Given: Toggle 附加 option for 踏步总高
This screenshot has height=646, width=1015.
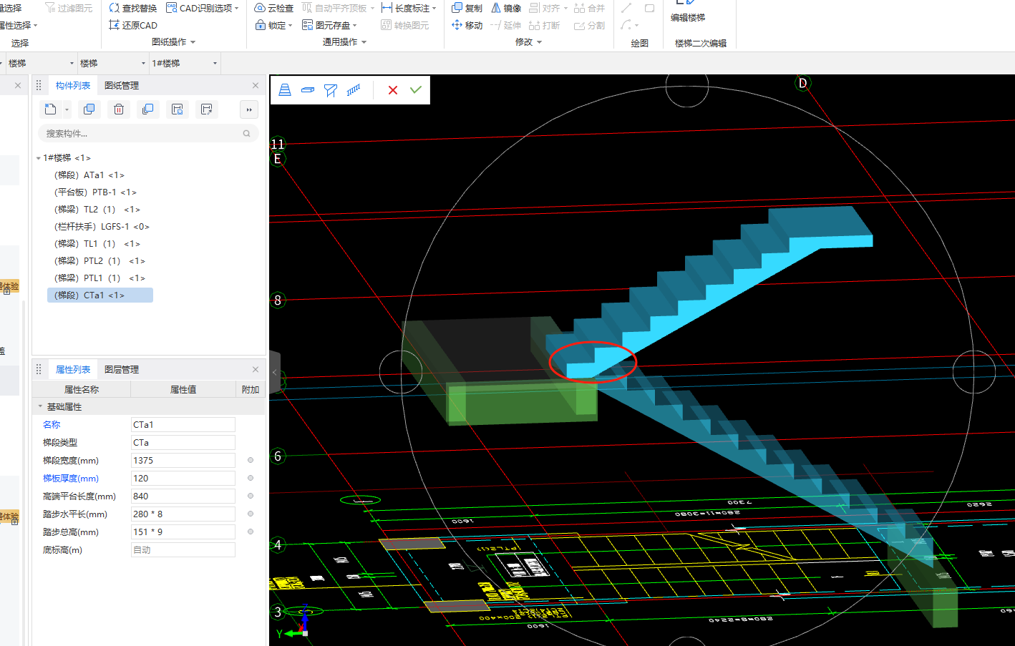Looking at the screenshot, I should pyautogui.click(x=251, y=532).
